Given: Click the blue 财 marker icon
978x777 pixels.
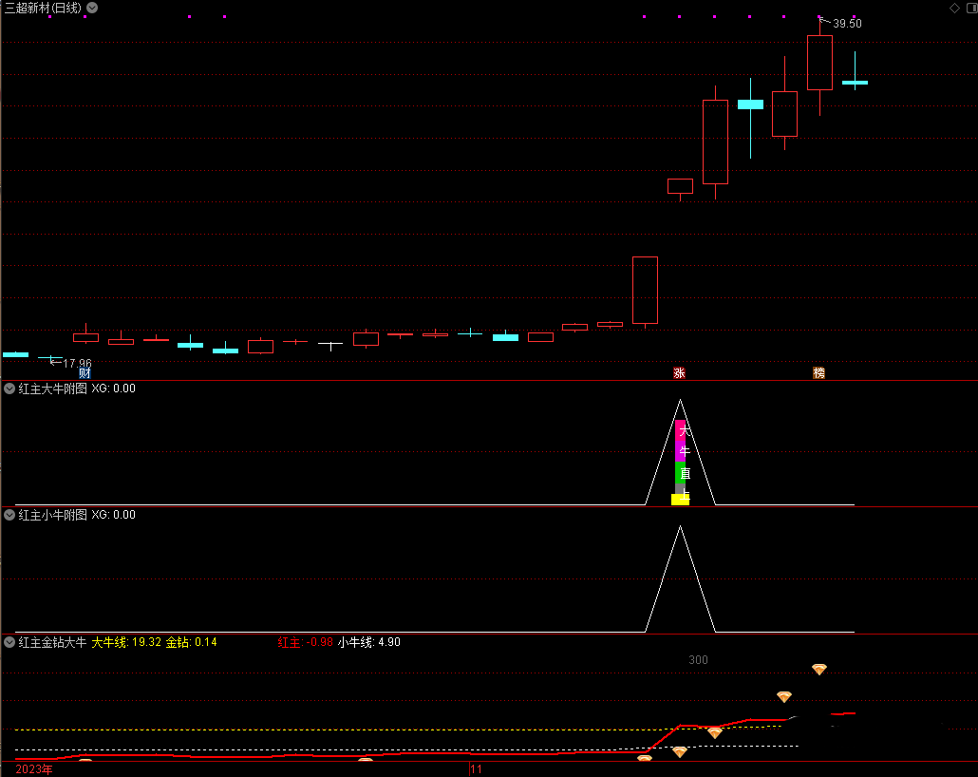Looking at the screenshot, I should click(x=85, y=373).
